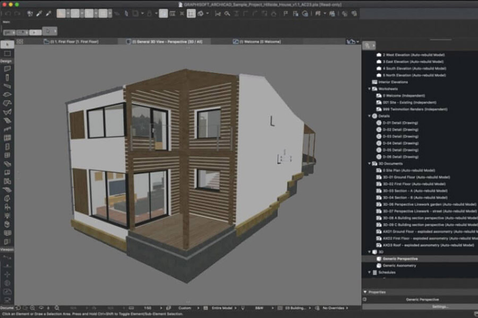Viewport: 478px width, 318px height.
Task: Select the Object tool with chair icon
Action: click(x=7, y=207)
